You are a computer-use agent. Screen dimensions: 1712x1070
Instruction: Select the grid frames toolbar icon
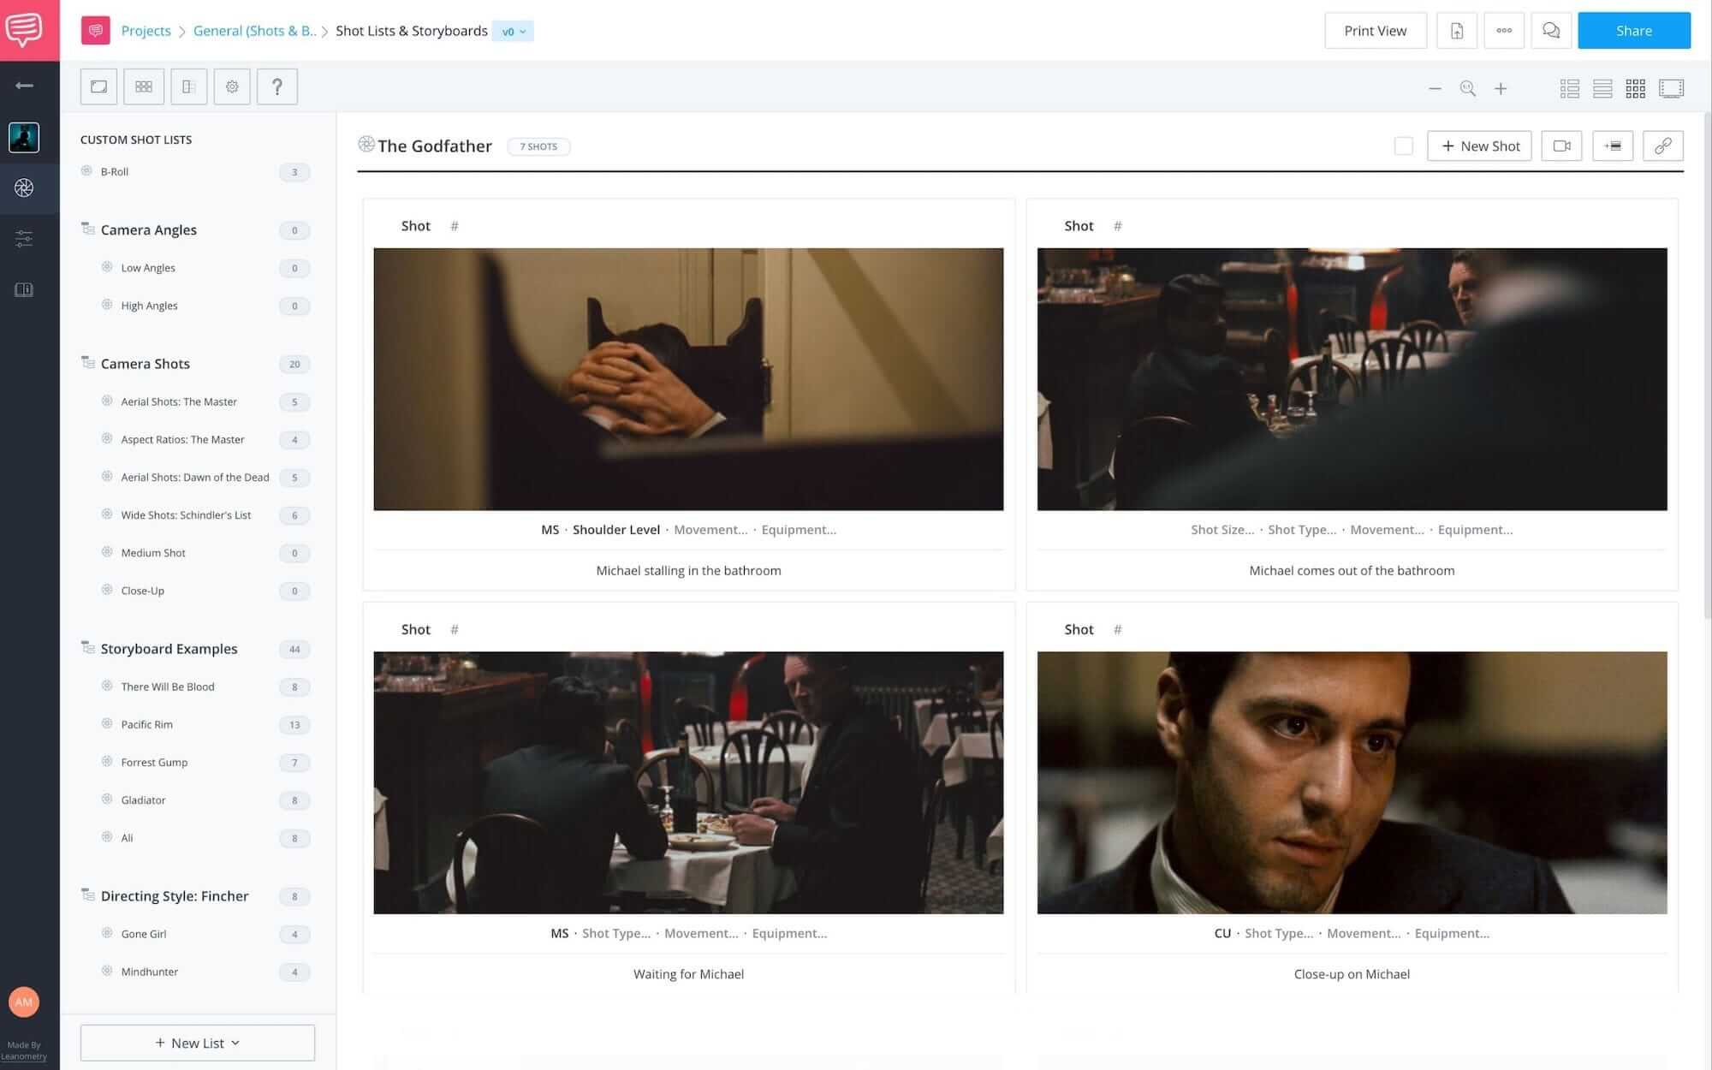[143, 86]
